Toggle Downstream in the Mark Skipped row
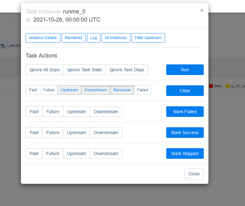The height and width of the screenshot is (206, 245). click(106, 153)
